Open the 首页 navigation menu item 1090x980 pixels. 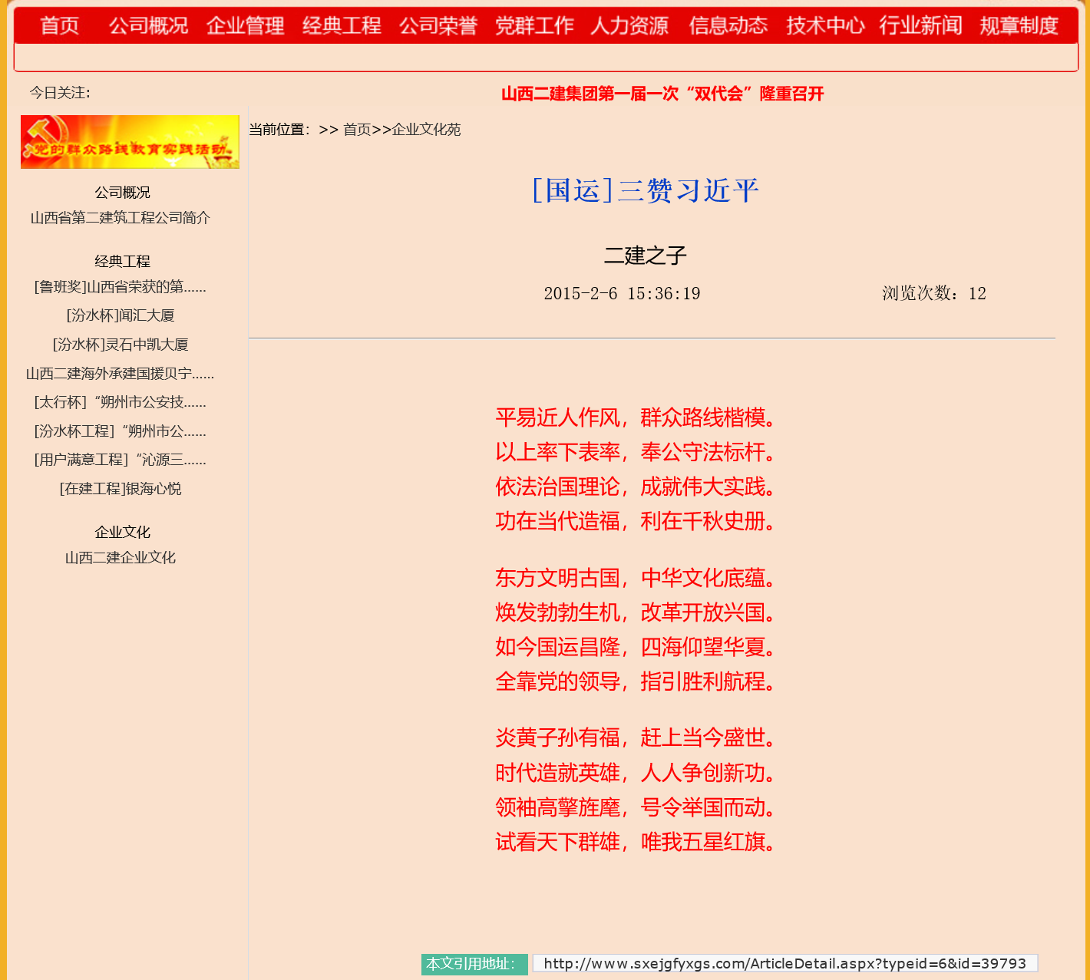(59, 26)
